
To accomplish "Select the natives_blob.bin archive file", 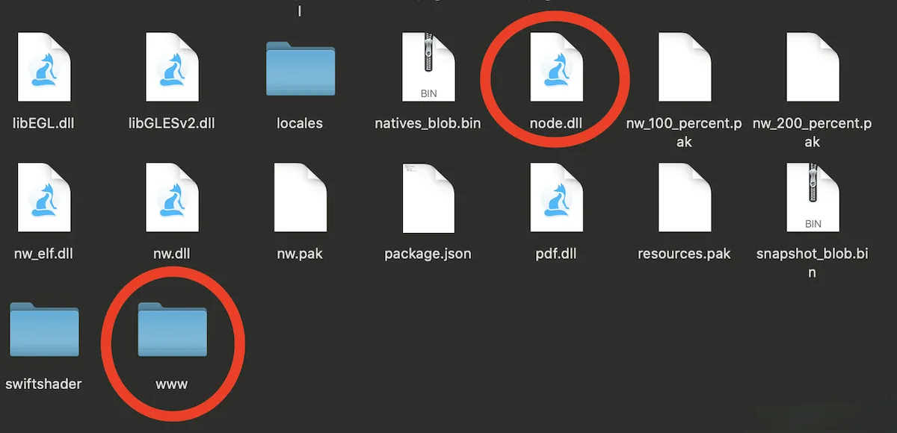I will point(428,68).
